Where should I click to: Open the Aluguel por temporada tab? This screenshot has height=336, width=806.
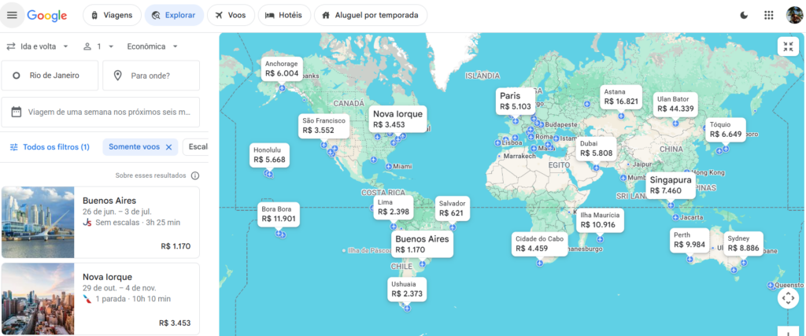click(370, 15)
